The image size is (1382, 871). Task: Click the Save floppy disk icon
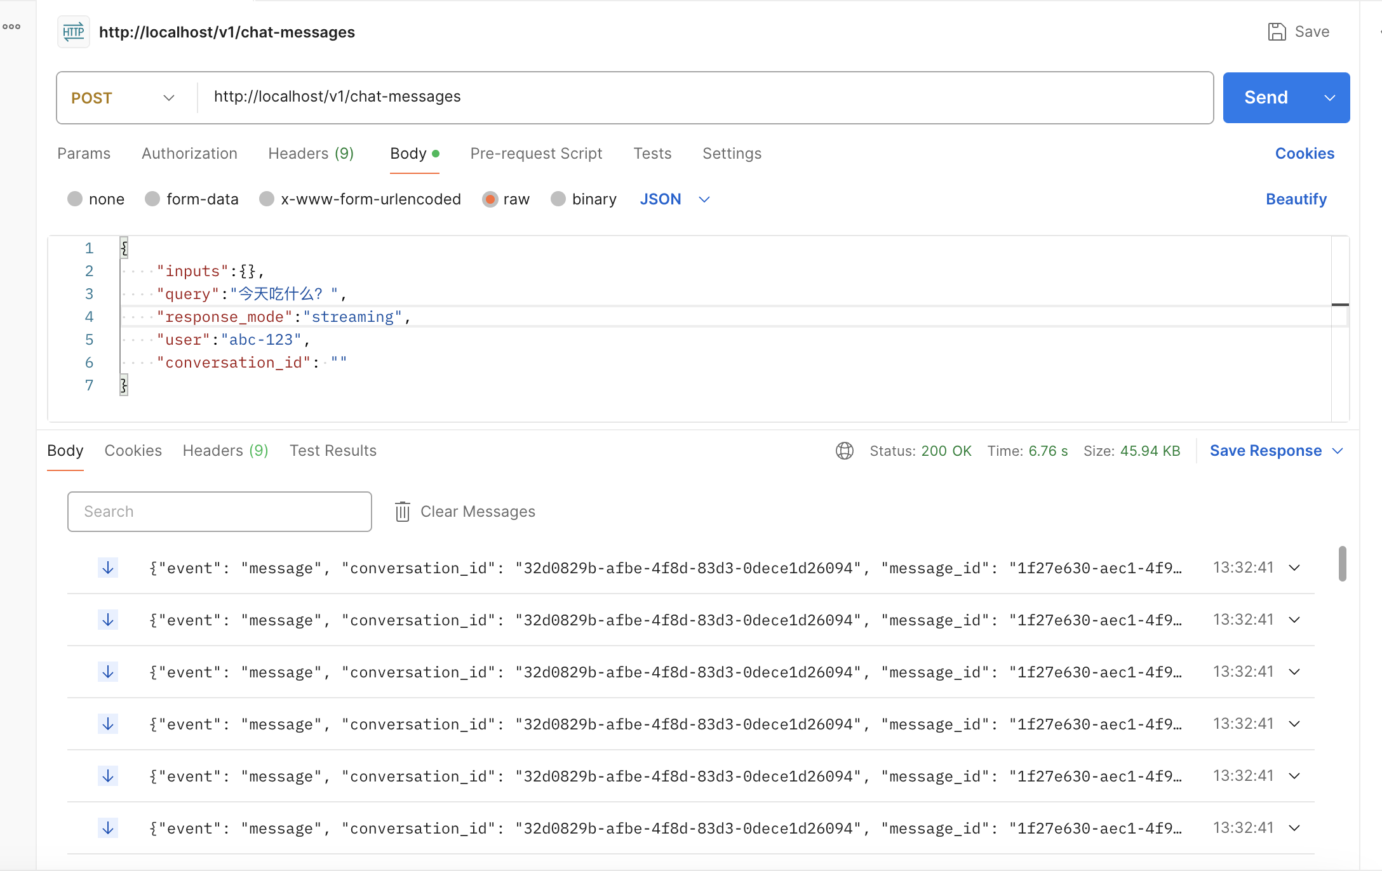click(1277, 32)
